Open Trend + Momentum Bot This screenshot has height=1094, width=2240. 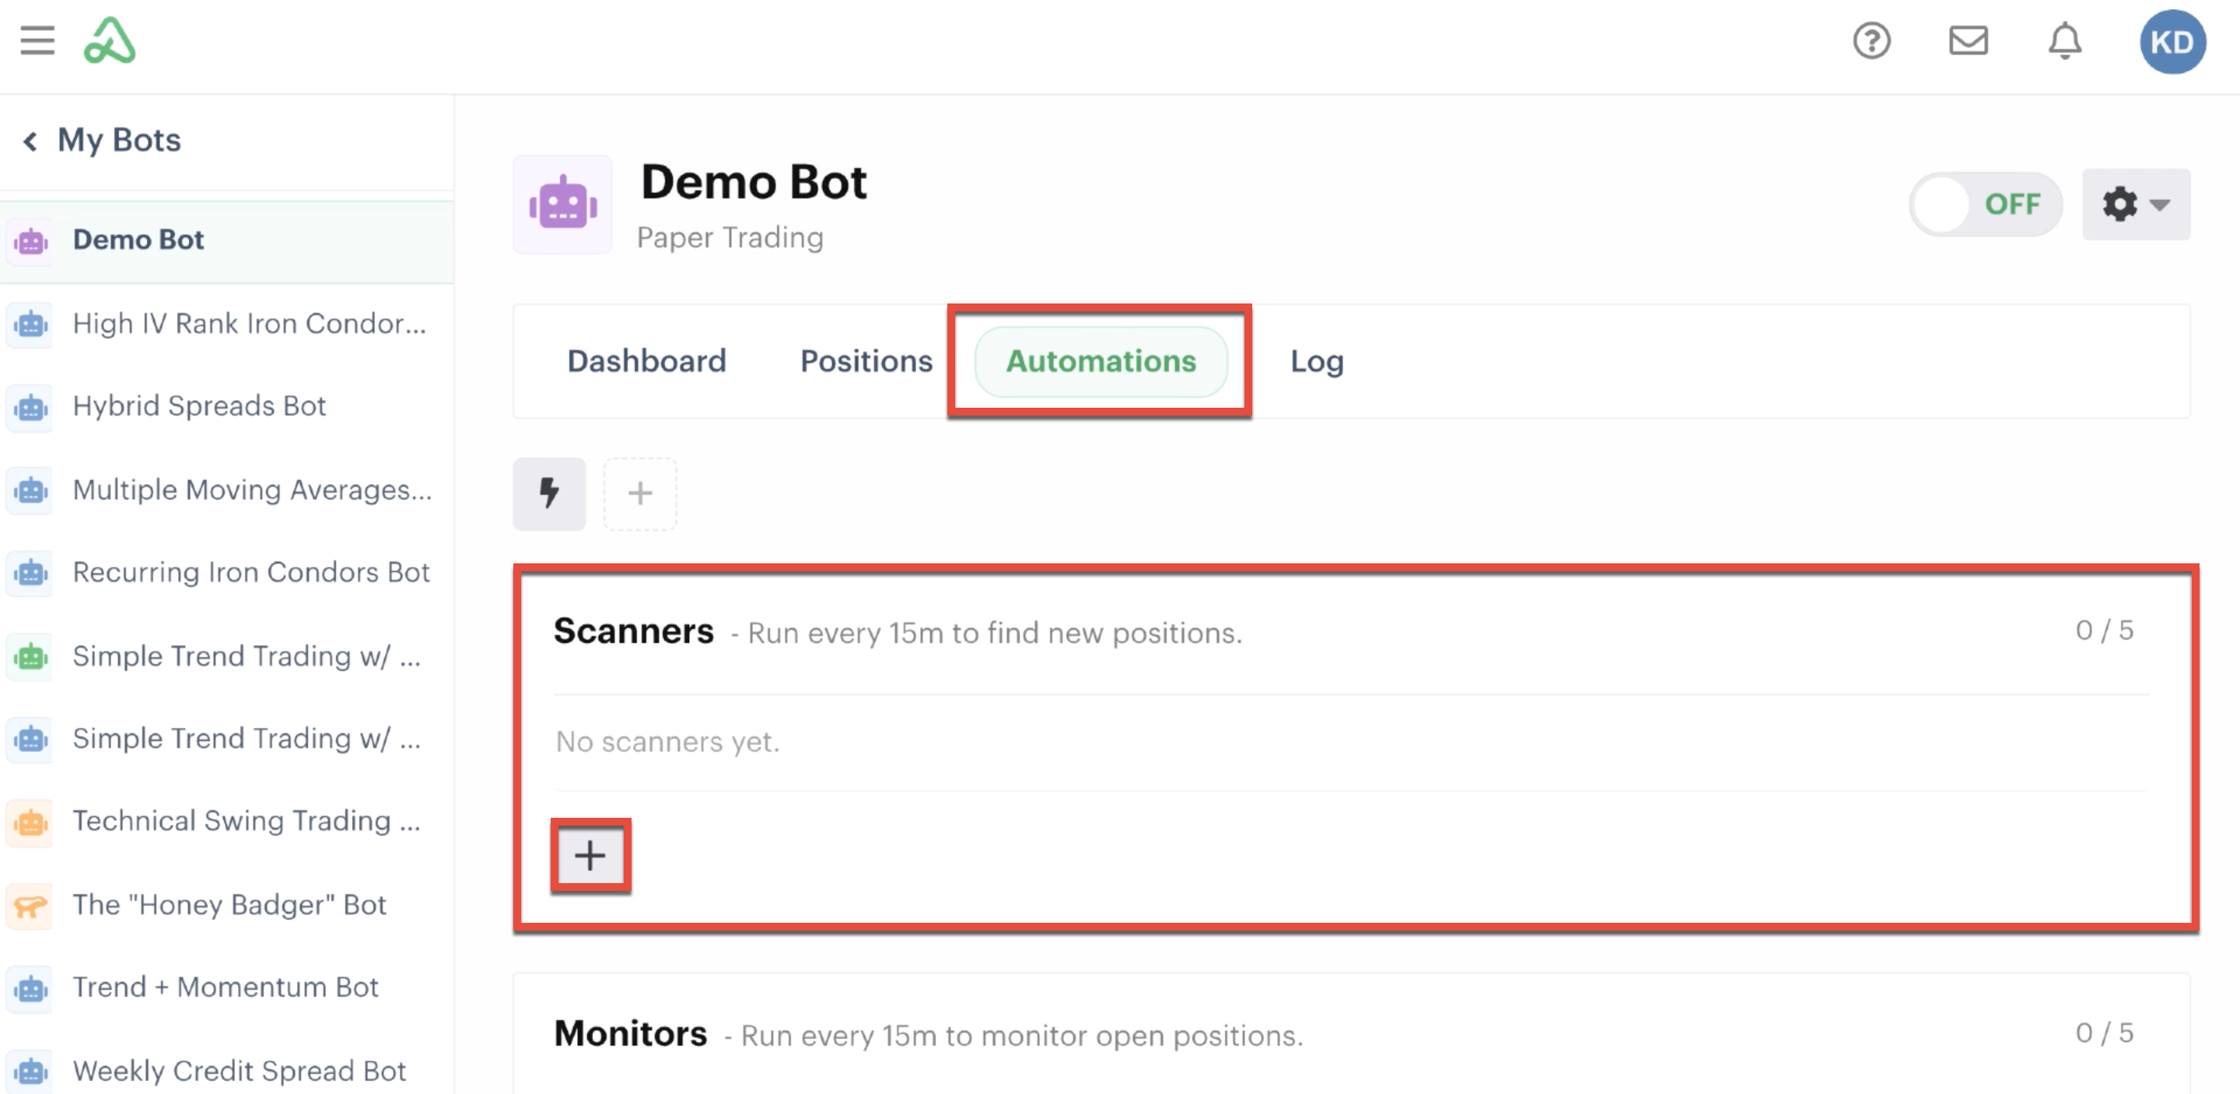pos(227,989)
